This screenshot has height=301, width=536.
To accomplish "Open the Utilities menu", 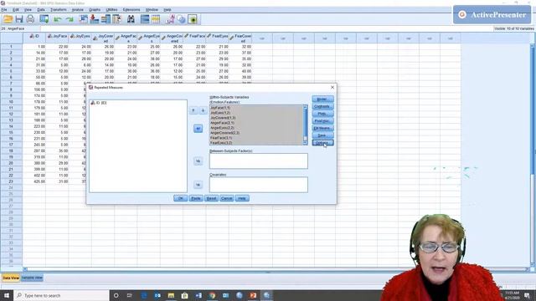I will click(x=111, y=9).
